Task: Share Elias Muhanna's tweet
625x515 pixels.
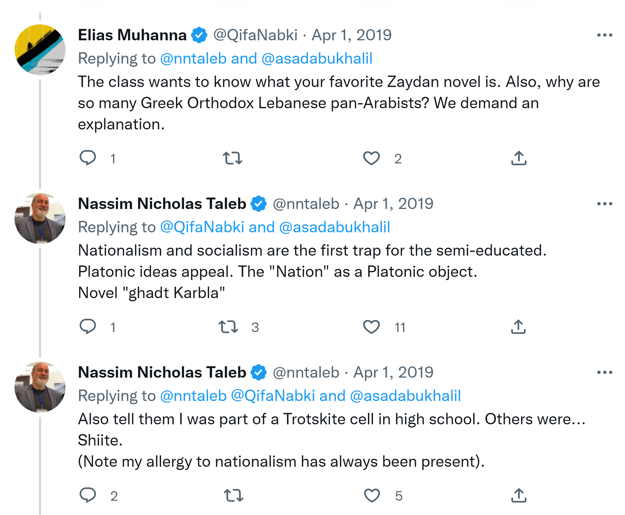Action: [518, 158]
